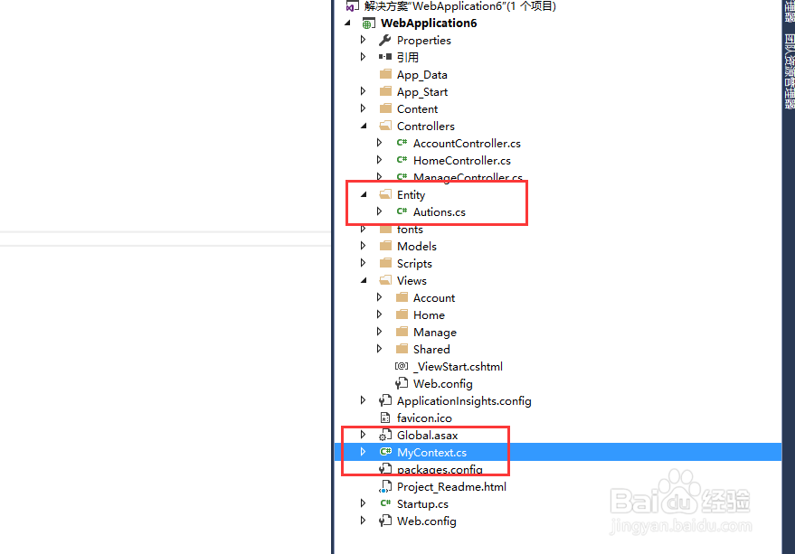Select the Home label under Views
795x554 pixels.
[x=429, y=315]
